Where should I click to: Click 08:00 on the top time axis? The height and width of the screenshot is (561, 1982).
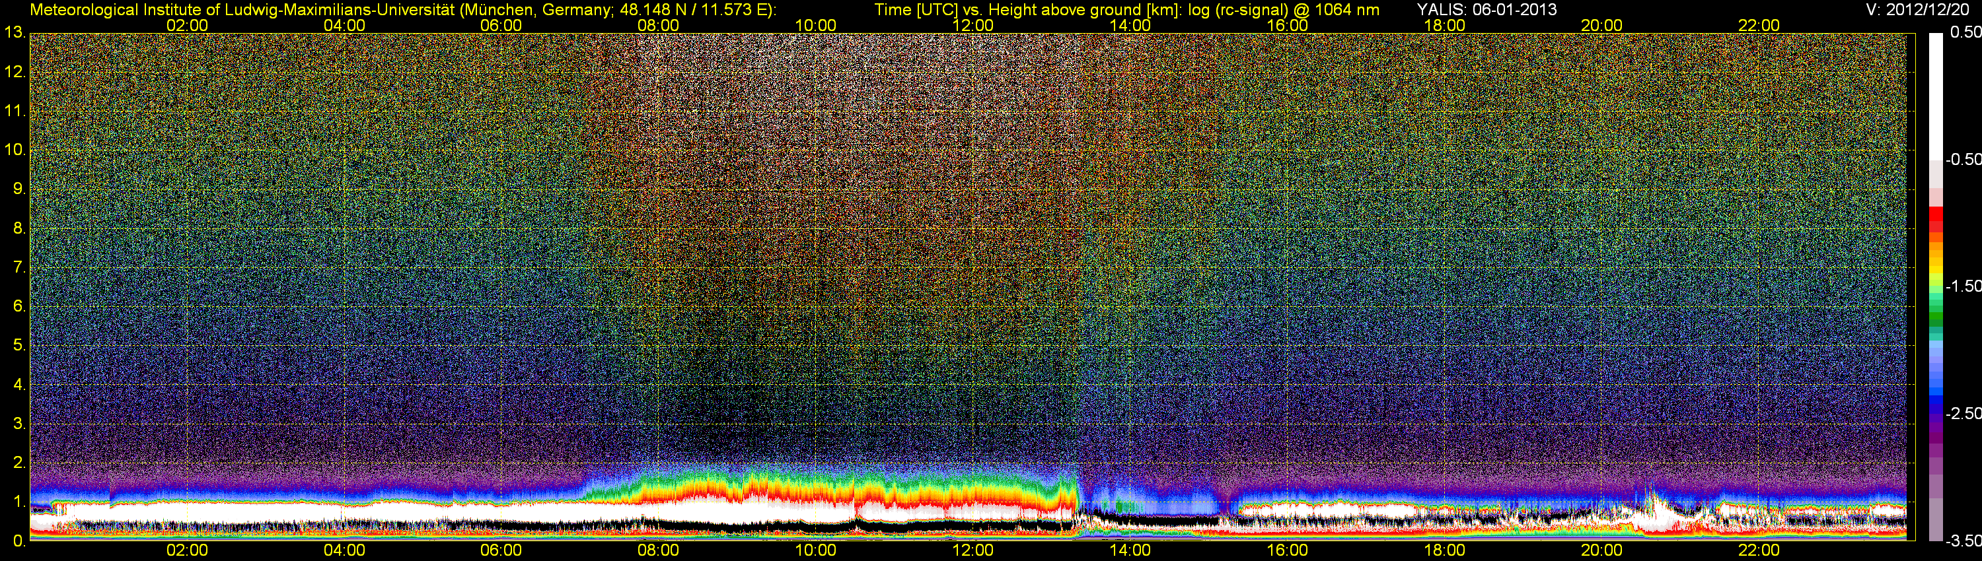click(x=659, y=25)
